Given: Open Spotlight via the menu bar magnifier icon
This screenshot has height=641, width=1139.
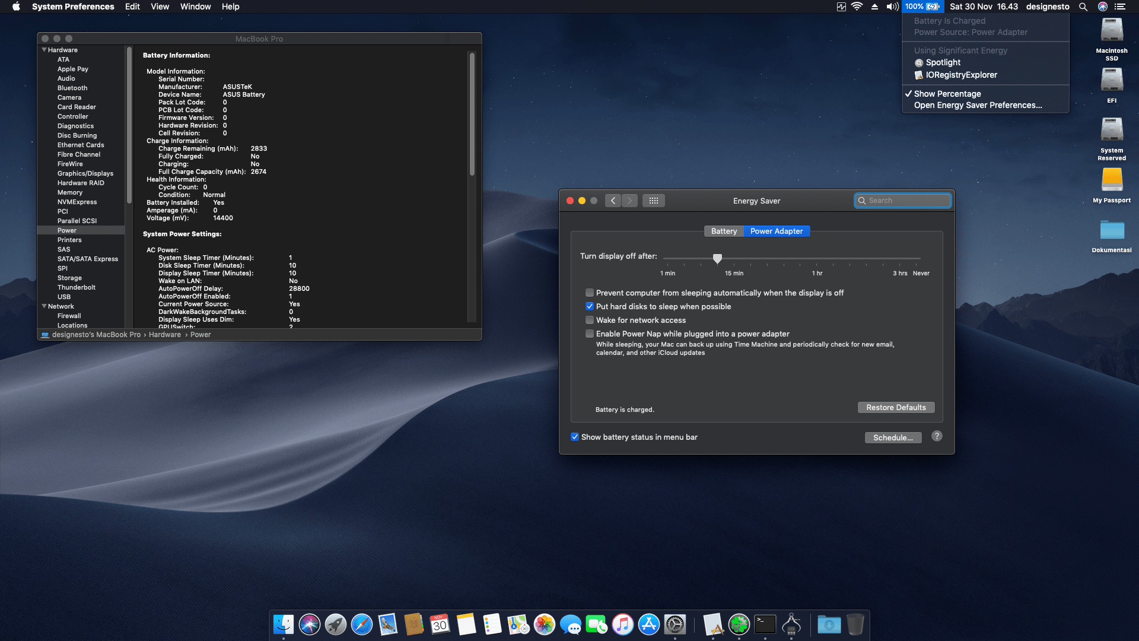Looking at the screenshot, I should (x=1083, y=7).
